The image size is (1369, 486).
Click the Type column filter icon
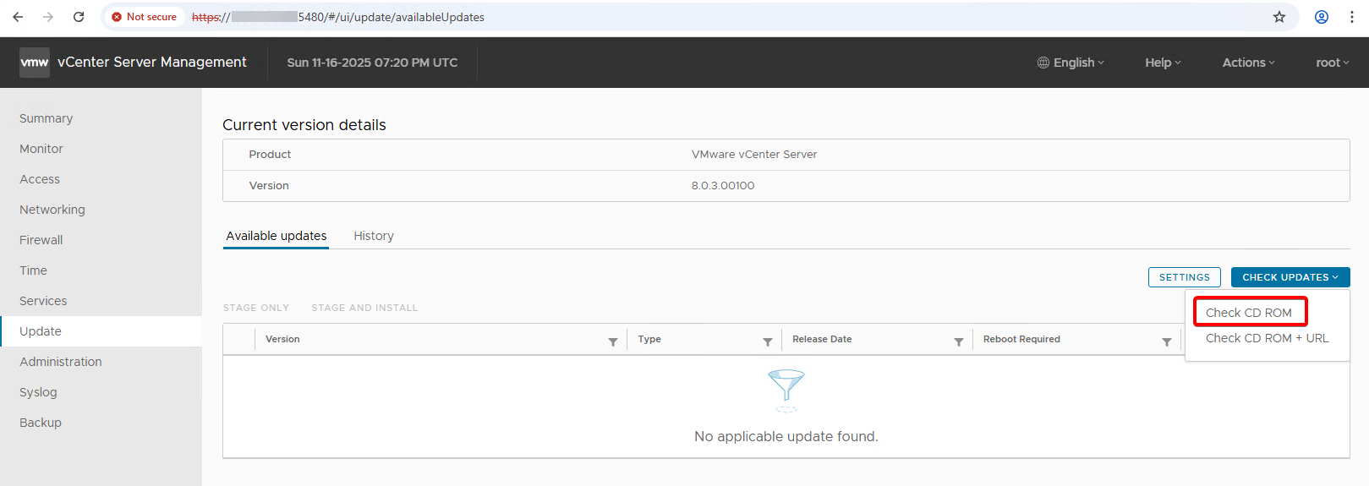[x=768, y=341]
